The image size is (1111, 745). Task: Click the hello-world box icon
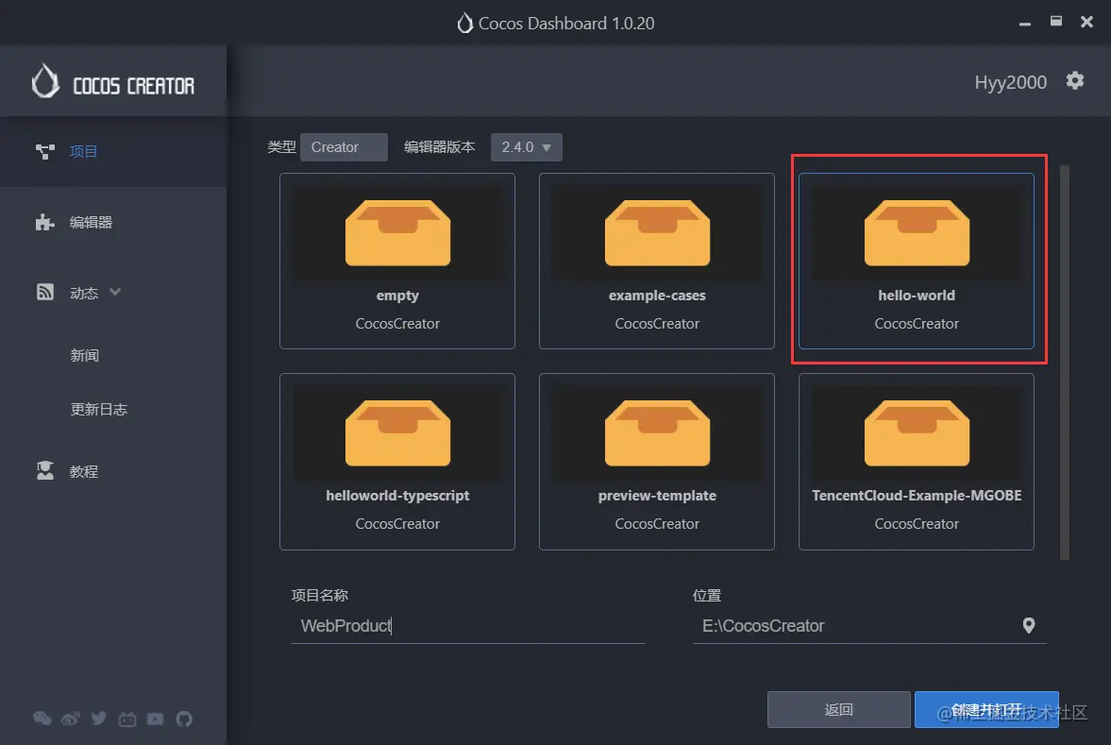tap(917, 233)
